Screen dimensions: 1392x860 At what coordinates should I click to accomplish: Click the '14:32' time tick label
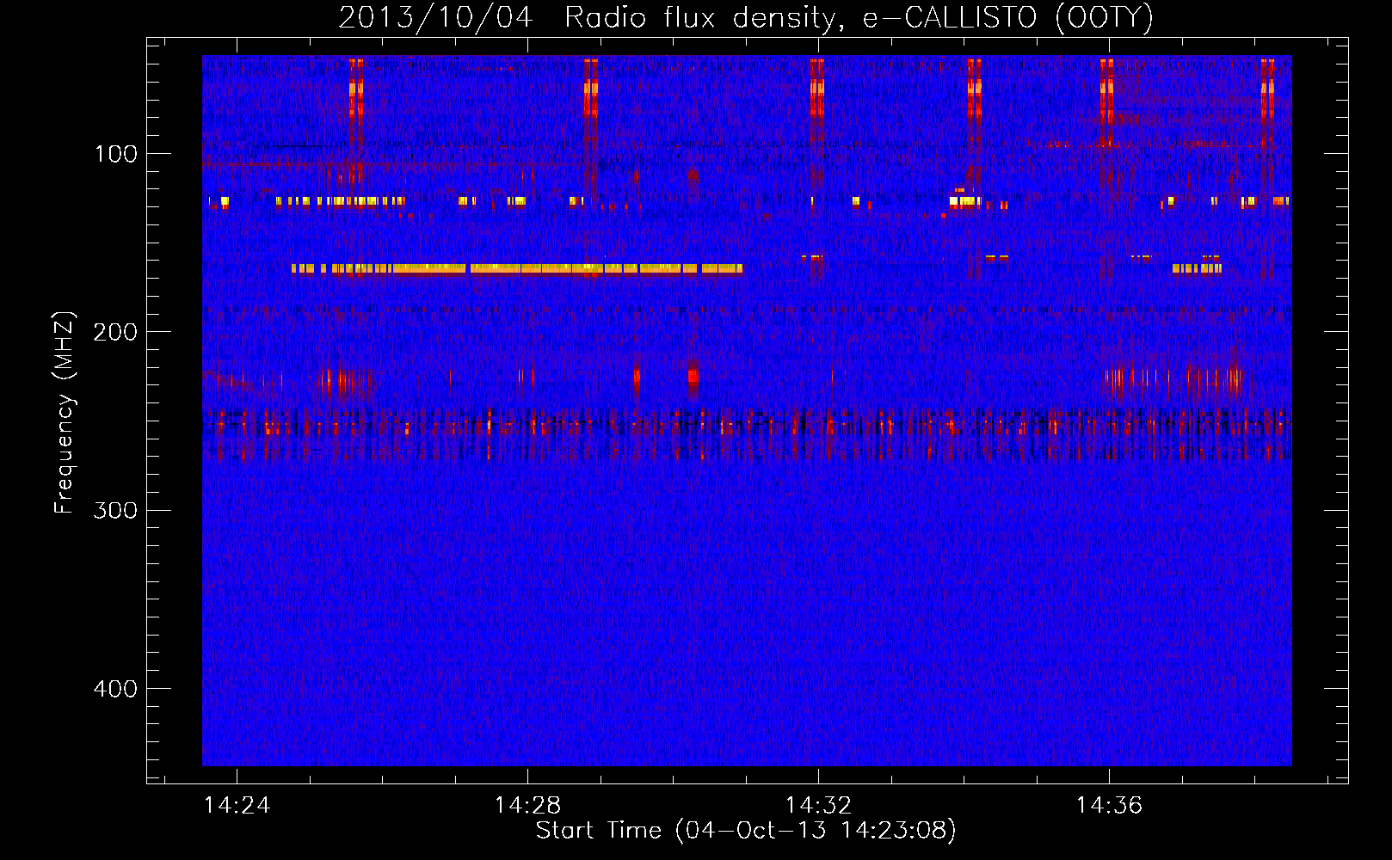pos(818,805)
